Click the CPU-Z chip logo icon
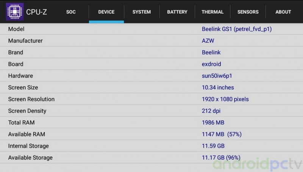The height and width of the screenshot is (172, 303). point(15,12)
